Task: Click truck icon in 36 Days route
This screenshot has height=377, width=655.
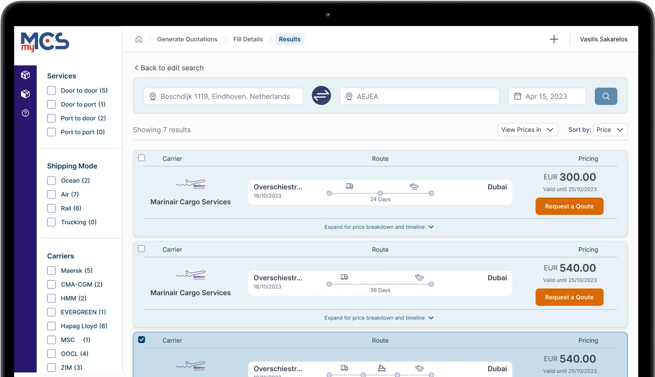Action: tap(344, 277)
